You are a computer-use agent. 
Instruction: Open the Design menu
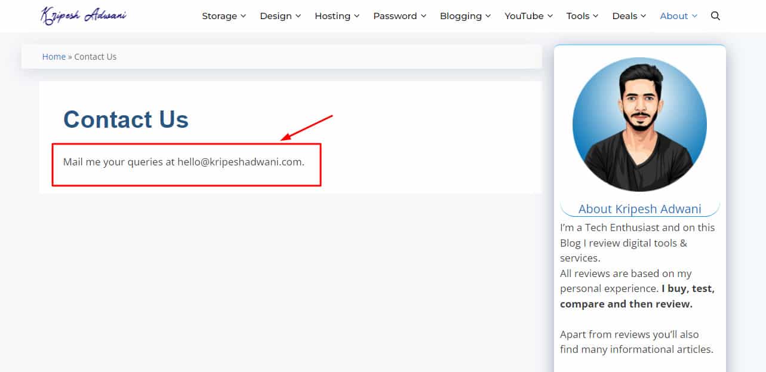pyautogui.click(x=281, y=16)
